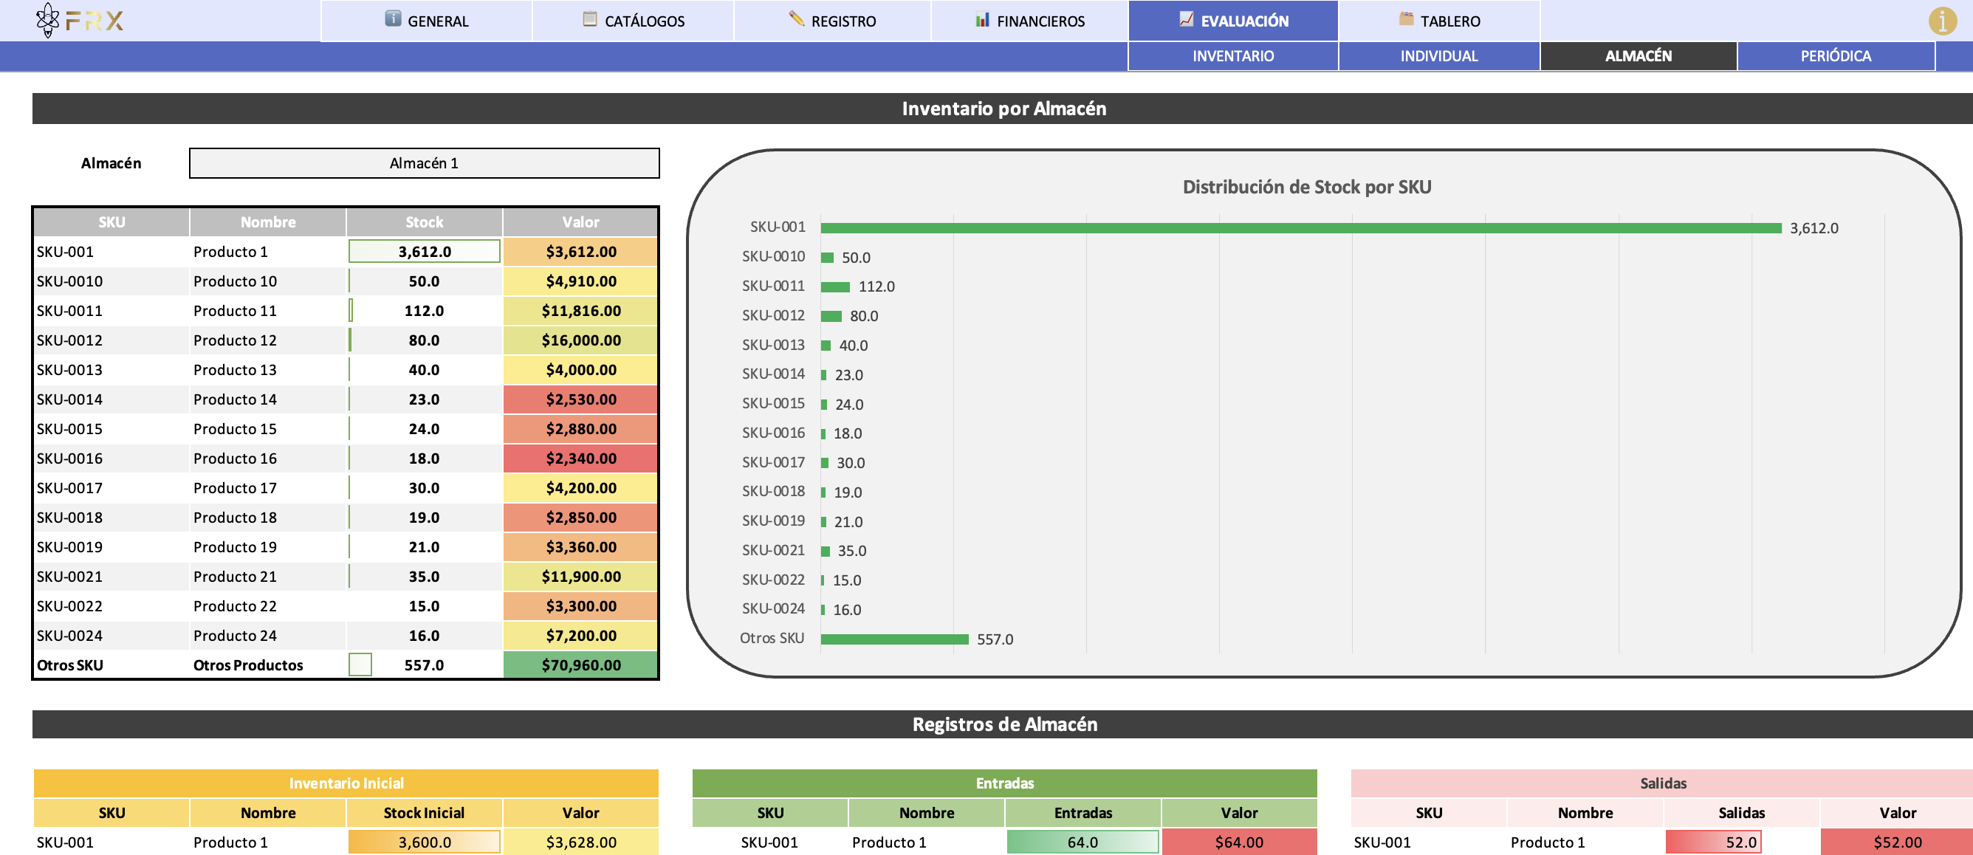Click the Valor column header
The width and height of the screenshot is (1973, 855).
(580, 222)
